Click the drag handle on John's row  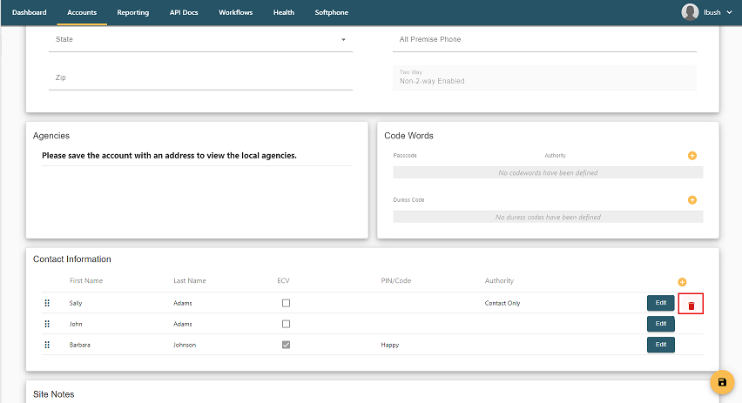tap(47, 324)
